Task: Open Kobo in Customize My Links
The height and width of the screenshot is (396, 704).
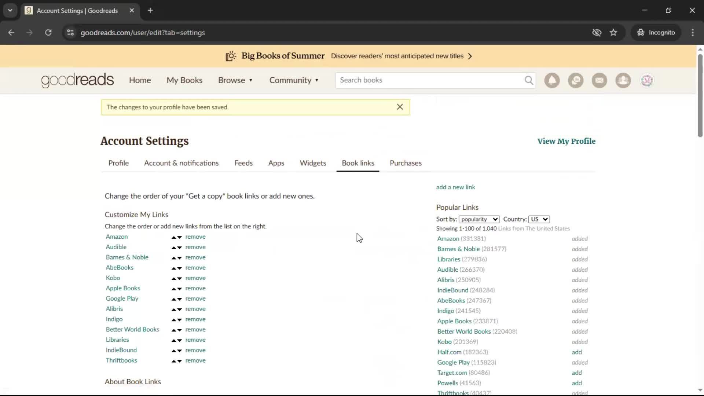Action: point(113,278)
